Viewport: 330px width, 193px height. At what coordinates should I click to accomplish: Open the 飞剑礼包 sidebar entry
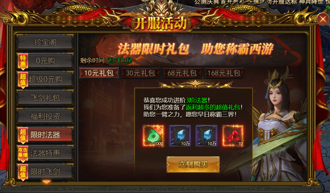coord(45,98)
